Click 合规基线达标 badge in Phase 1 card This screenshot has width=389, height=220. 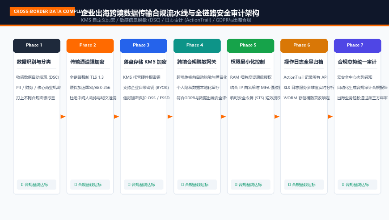37,185
